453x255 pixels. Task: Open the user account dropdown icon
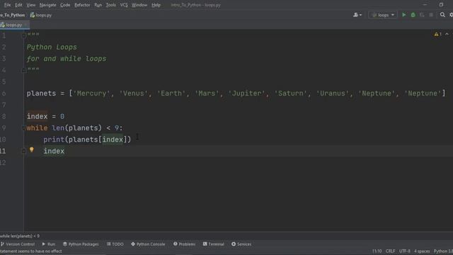(357, 15)
